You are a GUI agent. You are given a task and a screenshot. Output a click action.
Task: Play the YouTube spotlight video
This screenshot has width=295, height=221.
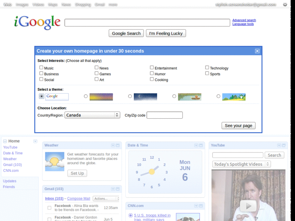pos(248,206)
